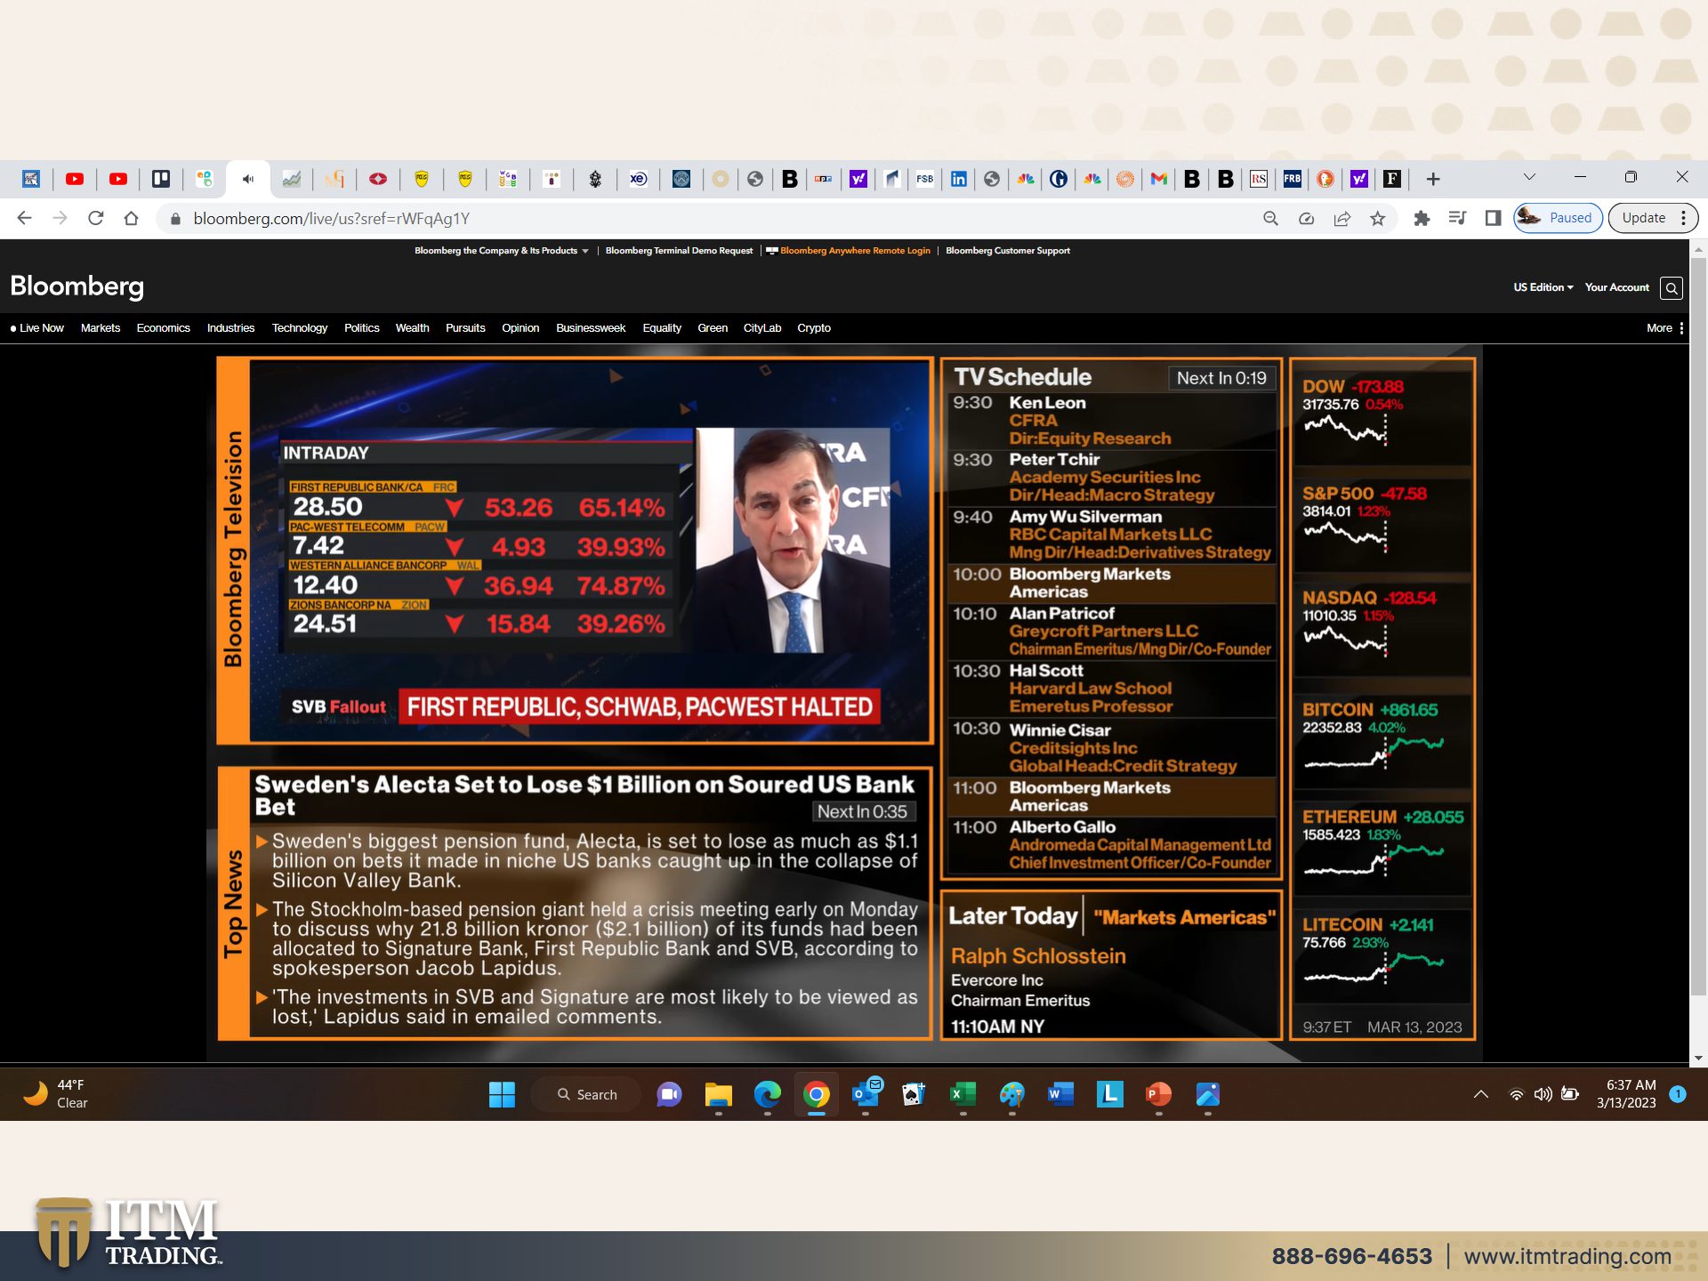Screen dimensions: 1708x1281
Task: Open the Technology section
Action: 300,328
